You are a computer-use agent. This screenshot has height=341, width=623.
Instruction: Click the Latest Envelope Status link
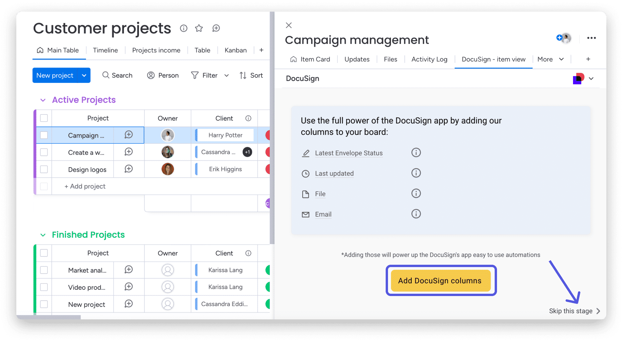pyautogui.click(x=349, y=153)
